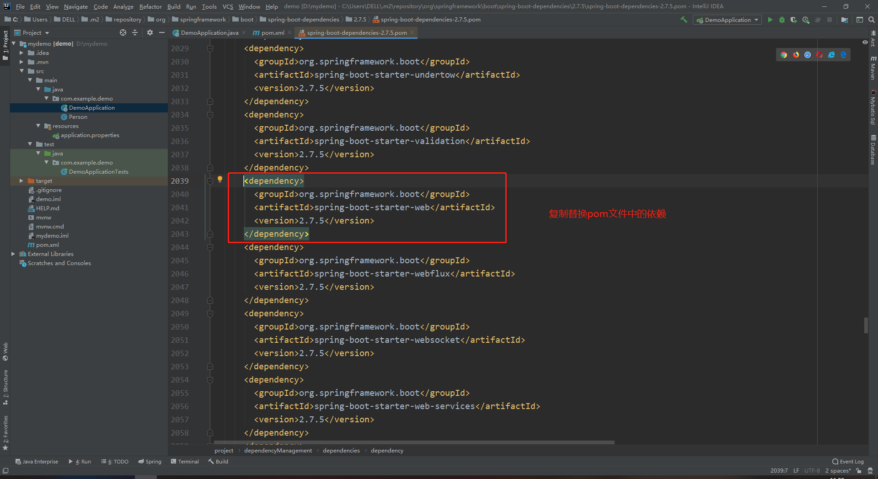Click the locate-current-file target icon in Project panel
This screenshot has height=479, width=878.
tap(123, 32)
